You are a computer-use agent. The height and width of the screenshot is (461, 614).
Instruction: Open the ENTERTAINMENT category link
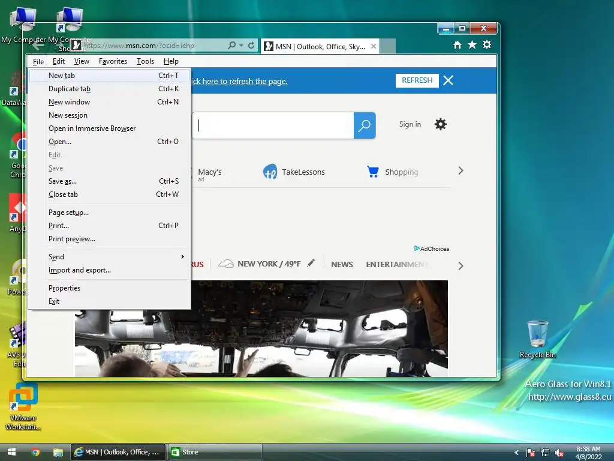click(x=397, y=265)
